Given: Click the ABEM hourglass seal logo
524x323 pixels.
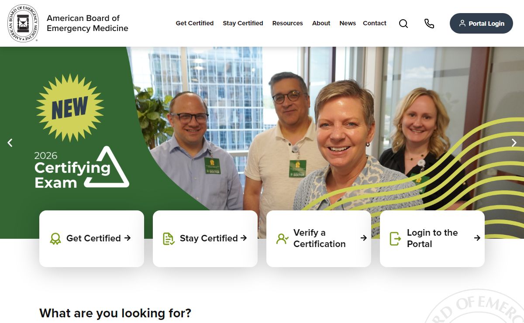Looking at the screenshot, I should pyautogui.click(x=23, y=23).
